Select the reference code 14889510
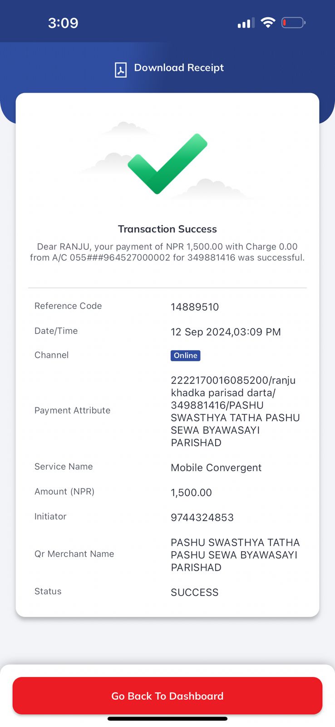This screenshot has width=335, height=727. coord(195,307)
